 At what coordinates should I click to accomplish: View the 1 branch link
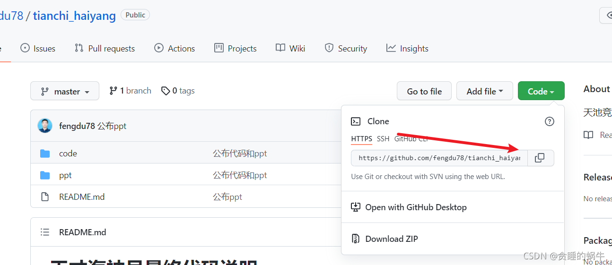point(130,91)
